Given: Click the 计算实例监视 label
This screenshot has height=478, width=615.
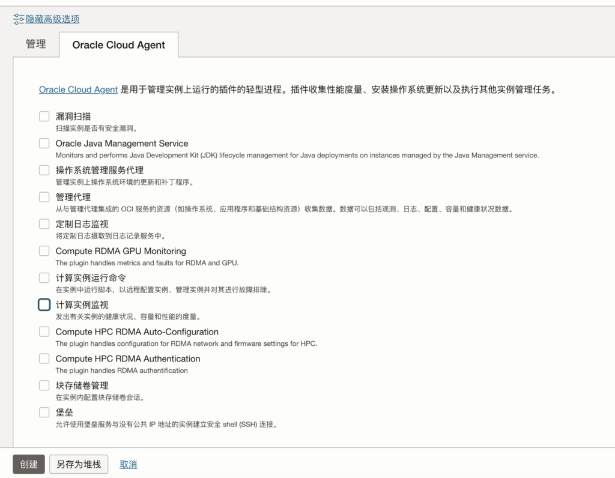Looking at the screenshot, I should point(82,305).
